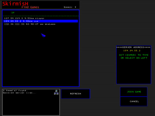
Task: Click the JOIN GAME button
Action: click(134, 92)
